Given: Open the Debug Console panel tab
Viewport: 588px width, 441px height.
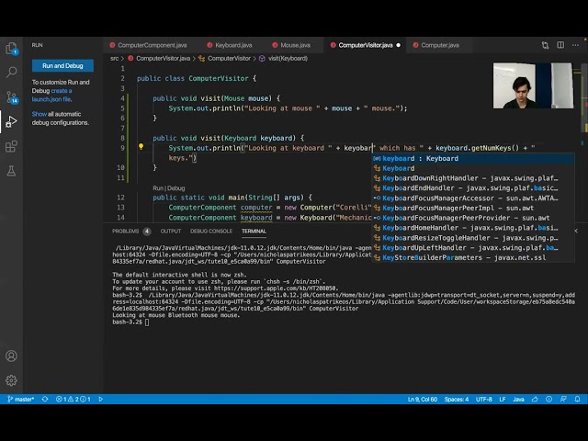Looking at the screenshot, I should pyautogui.click(x=211, y=231).
